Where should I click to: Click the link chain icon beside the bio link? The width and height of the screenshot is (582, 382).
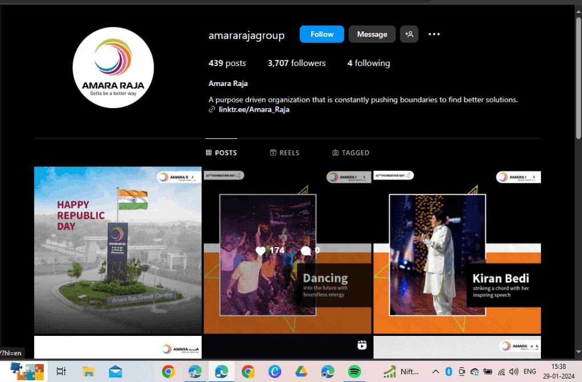(x=212, y=109)
